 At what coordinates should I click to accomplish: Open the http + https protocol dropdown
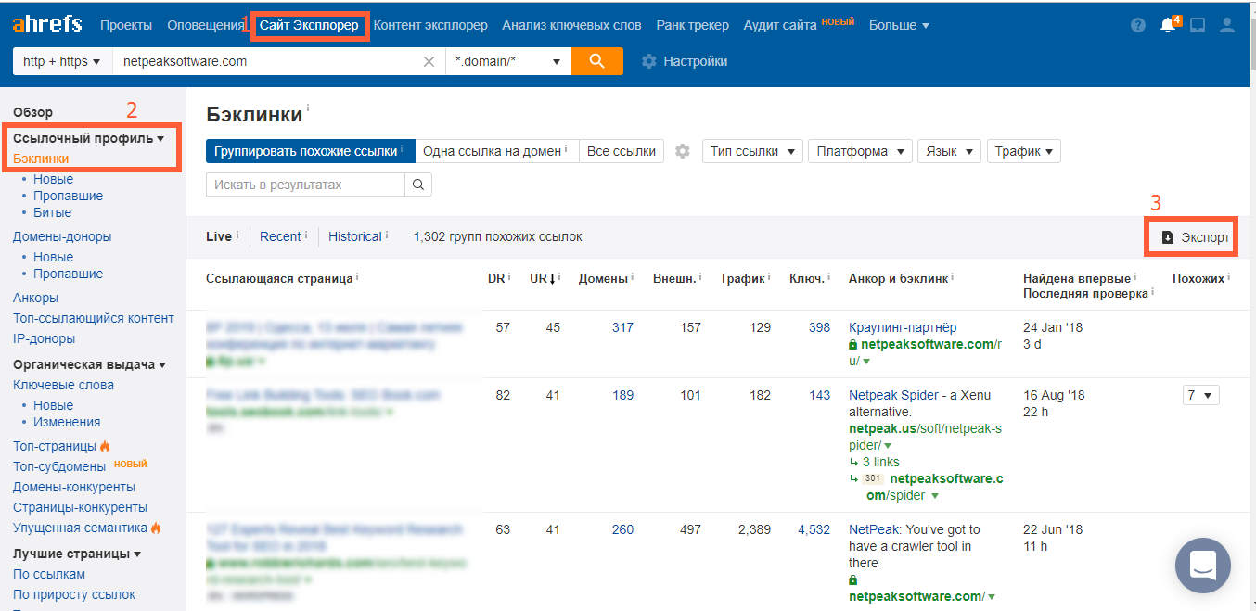62,61
